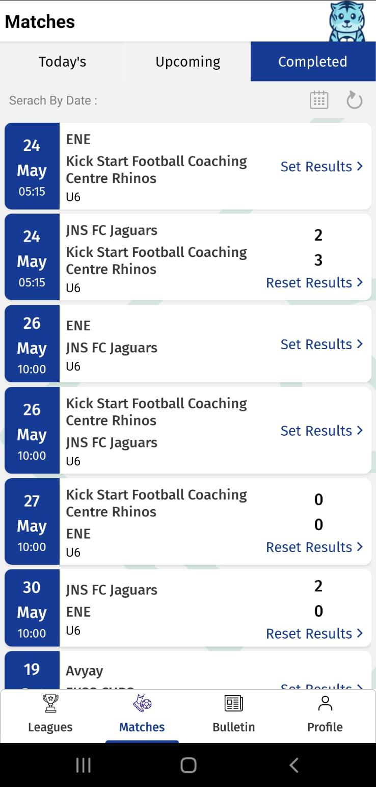Reset Results for 27 May 0-0 match
Image resolution: width=376 pixels, height=787 pixels.
click(314, 547)
